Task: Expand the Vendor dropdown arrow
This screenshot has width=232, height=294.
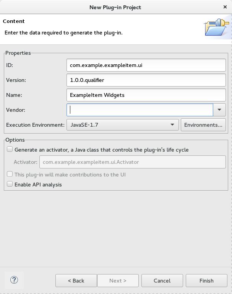Action: tap(219, 110)
